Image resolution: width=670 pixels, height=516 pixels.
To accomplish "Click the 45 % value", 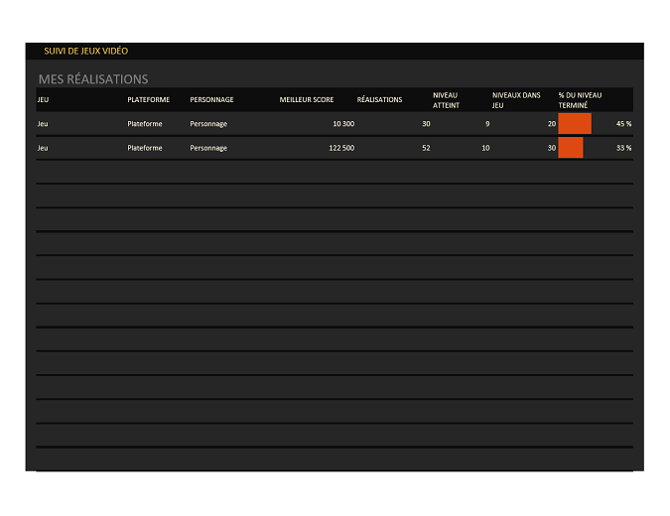I will [623, 124].
